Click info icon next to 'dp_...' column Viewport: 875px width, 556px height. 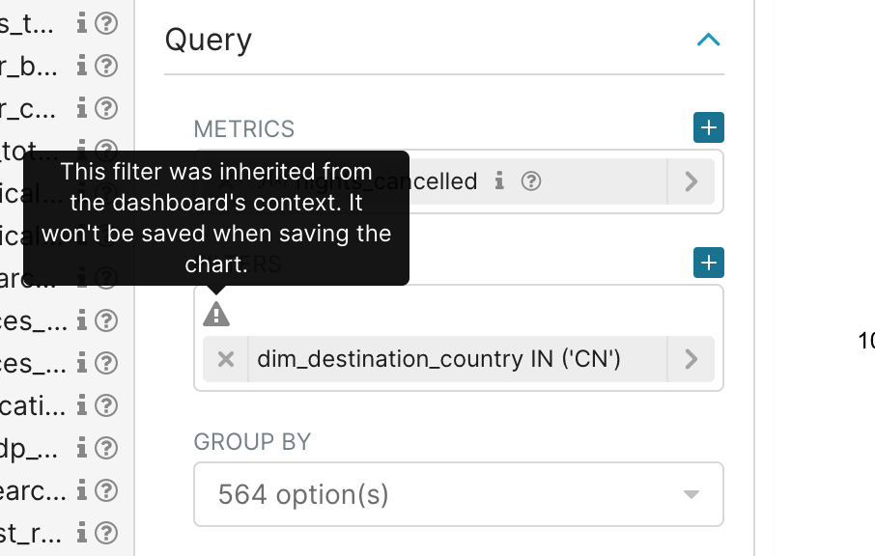click(x=82, y=448)
